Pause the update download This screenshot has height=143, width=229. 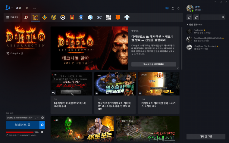pyautogui.click(x=42, y=132)
